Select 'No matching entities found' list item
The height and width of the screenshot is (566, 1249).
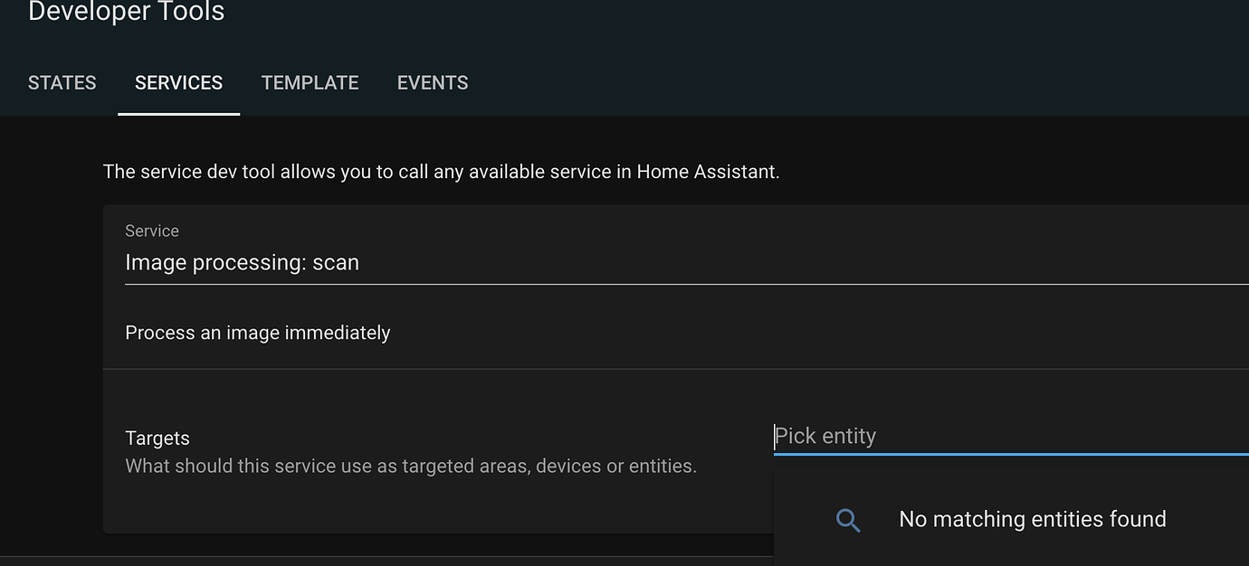pyautogui.click(x=1032, y=519)
